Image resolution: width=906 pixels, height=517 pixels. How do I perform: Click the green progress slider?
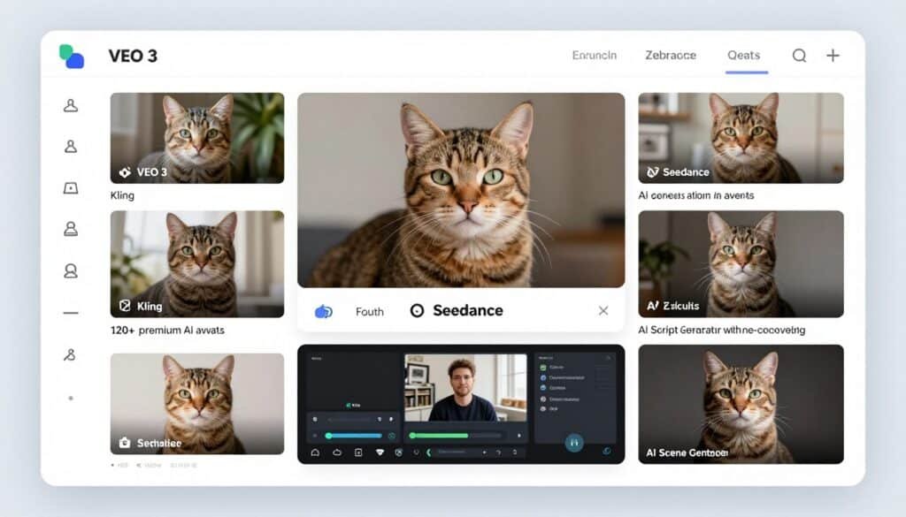coord(455,436)
